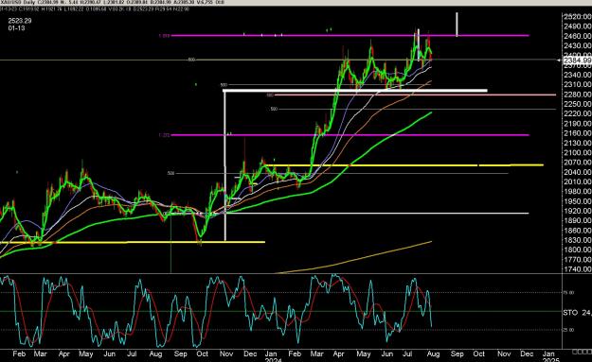Click the 1740.00 price axis label
Screen dimensions: 592x362
pos(577,269)
